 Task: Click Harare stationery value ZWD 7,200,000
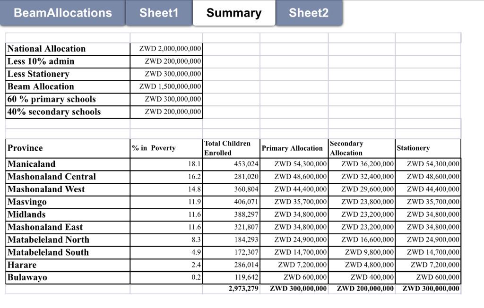tap(428, 265)
